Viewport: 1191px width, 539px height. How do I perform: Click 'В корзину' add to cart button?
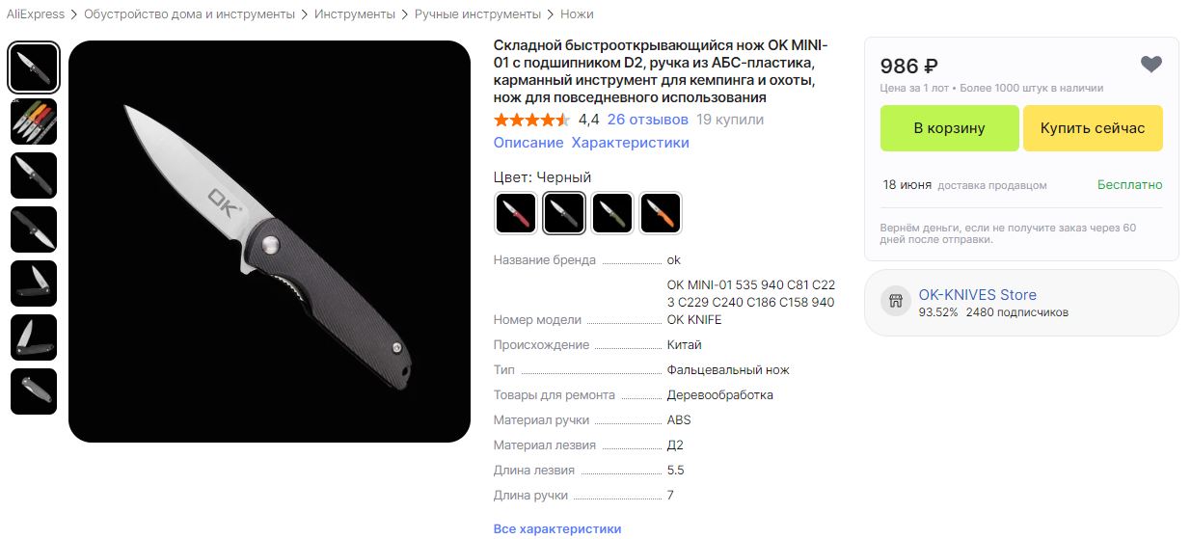click(949, 128)
